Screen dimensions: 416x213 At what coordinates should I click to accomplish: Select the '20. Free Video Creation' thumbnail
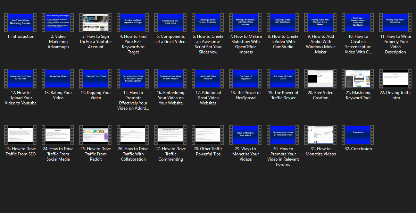pyautogui.click(x=321, y=79)
